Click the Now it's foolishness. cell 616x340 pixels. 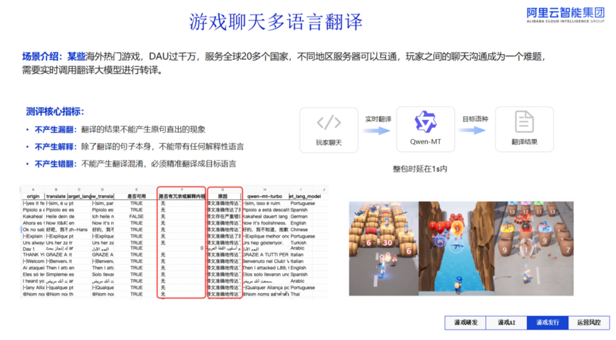point(265,223)
